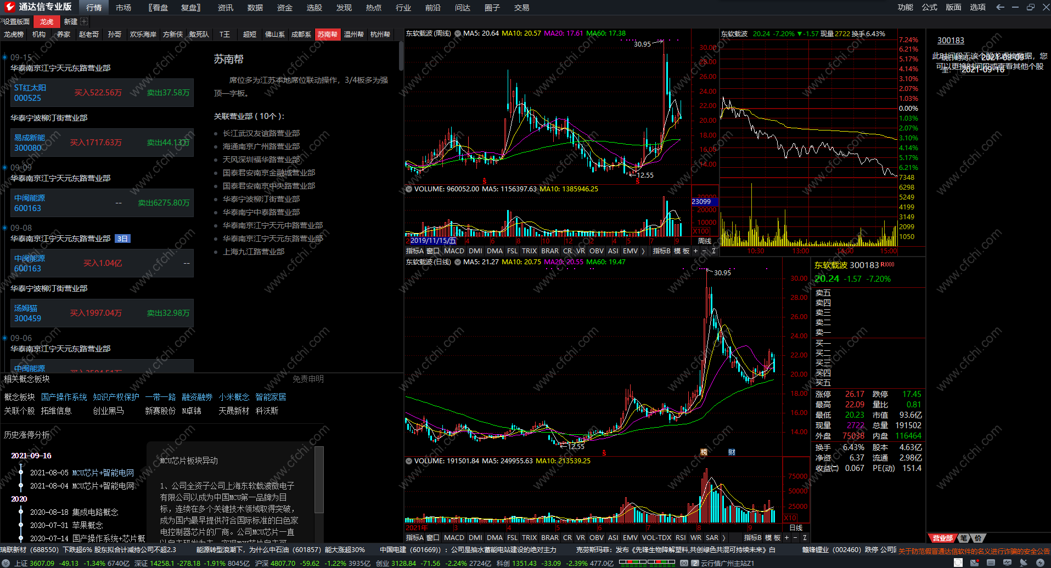
Task: Click the 小米概念 concept link
Action: (234, 397)
